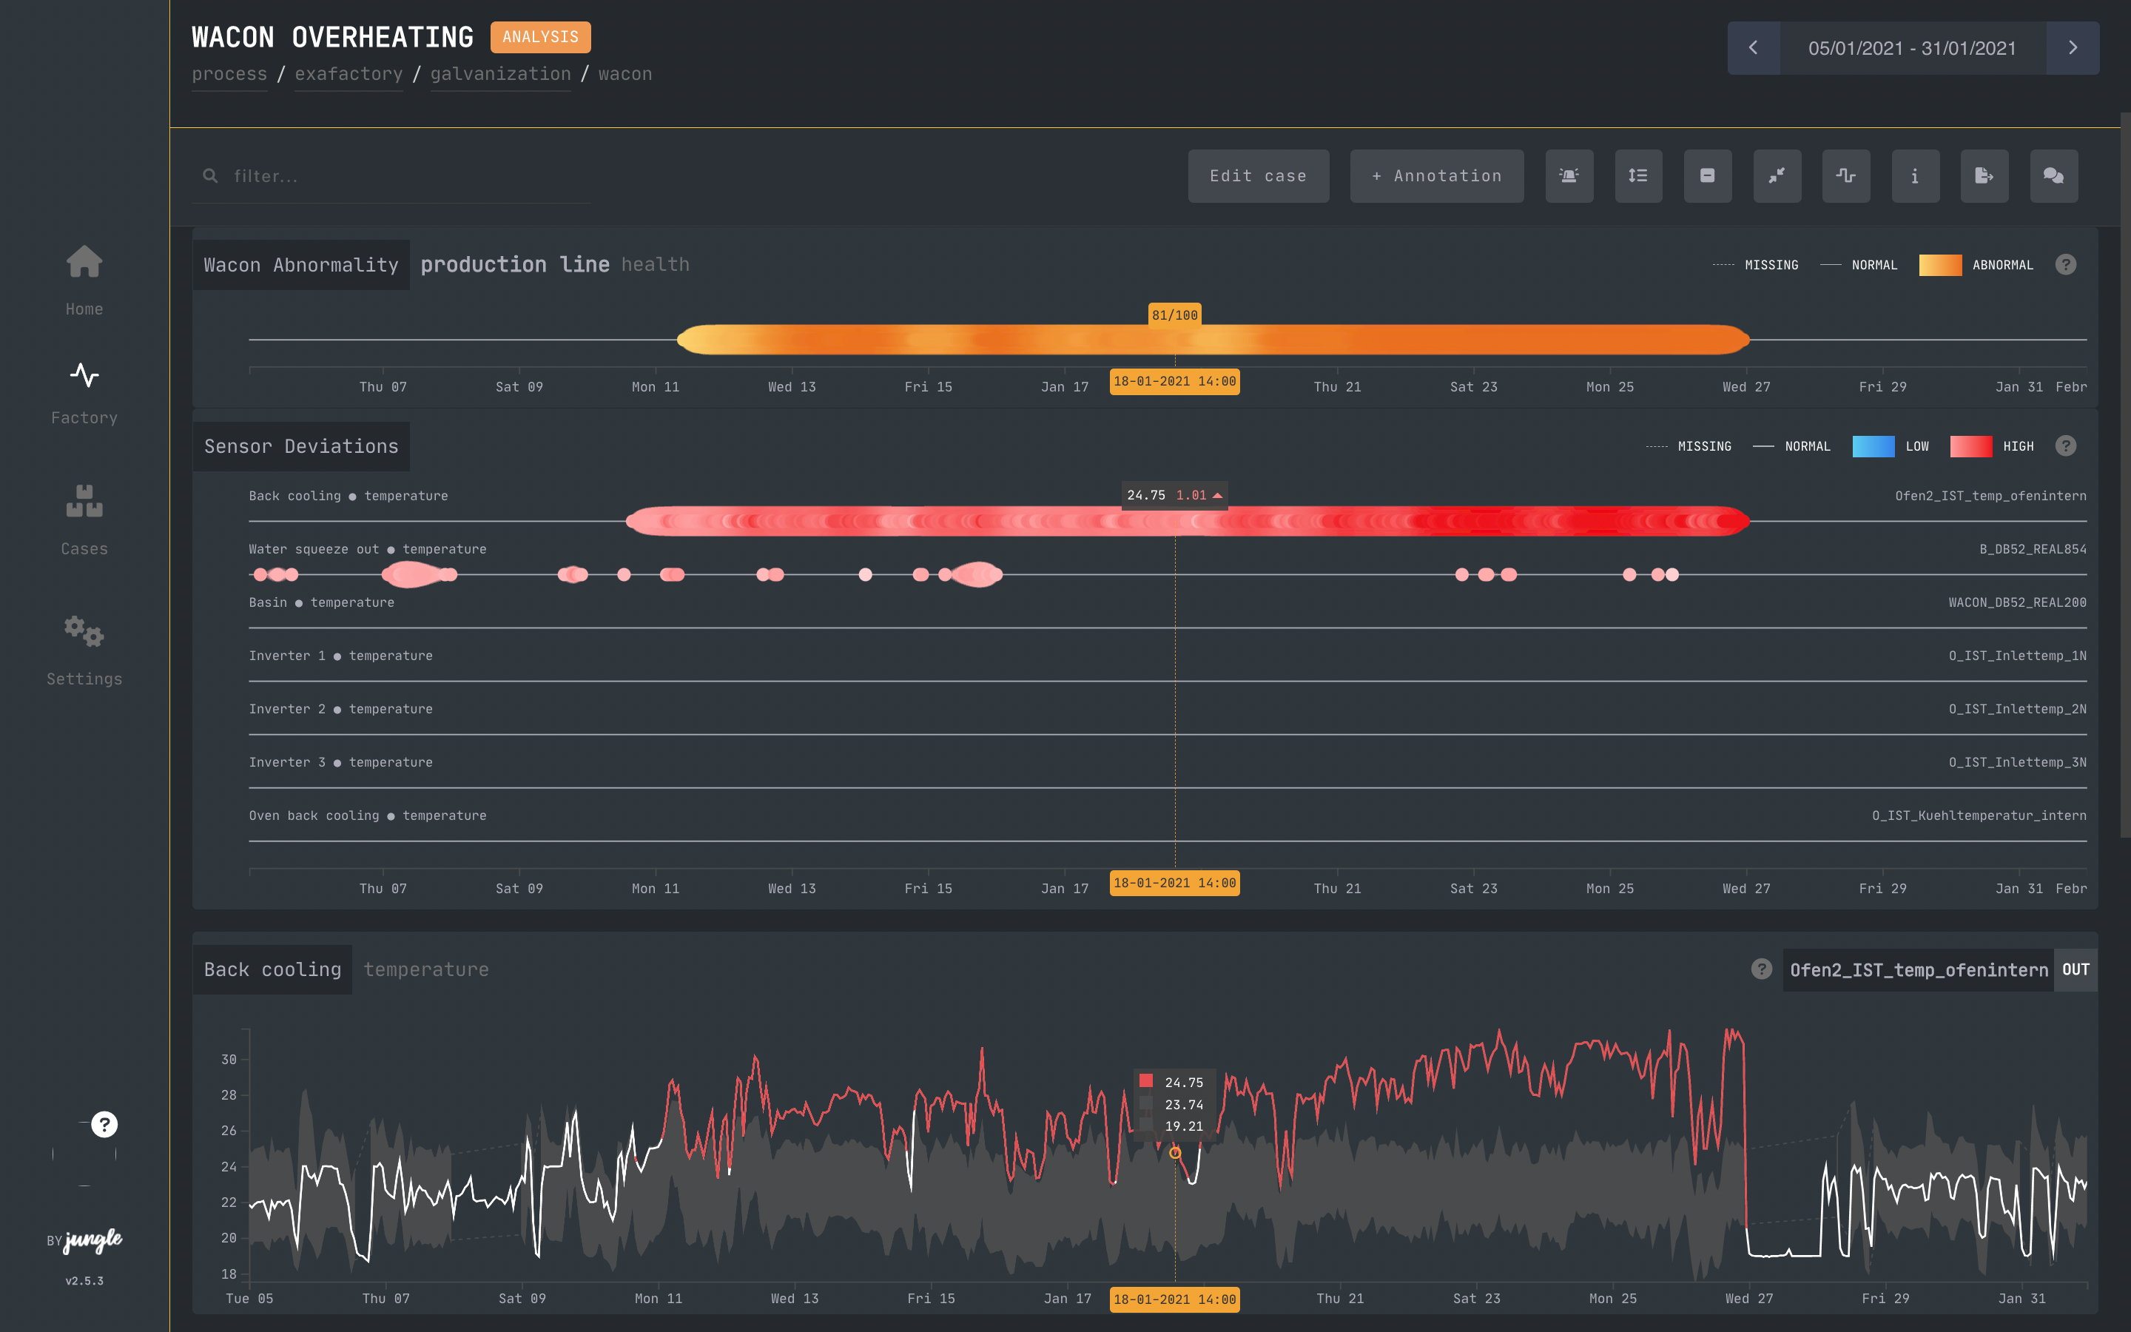Click the alarm siren icon button

(x=1569, y=176)
